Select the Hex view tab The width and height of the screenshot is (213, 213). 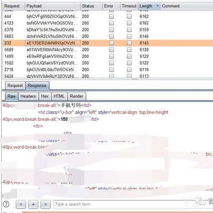pyautogui.click(x=45, y=96)
